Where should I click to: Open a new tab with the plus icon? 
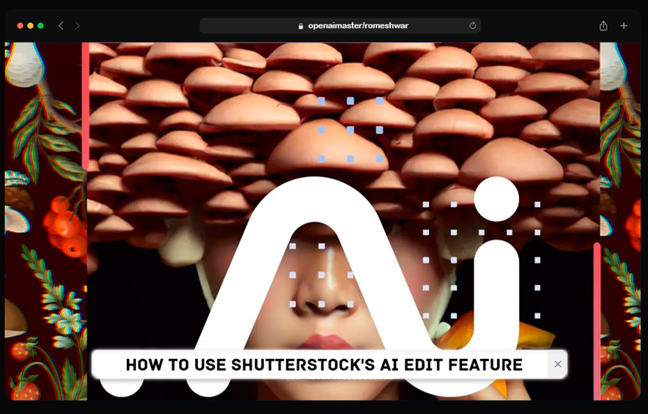(x=624, y=26)
